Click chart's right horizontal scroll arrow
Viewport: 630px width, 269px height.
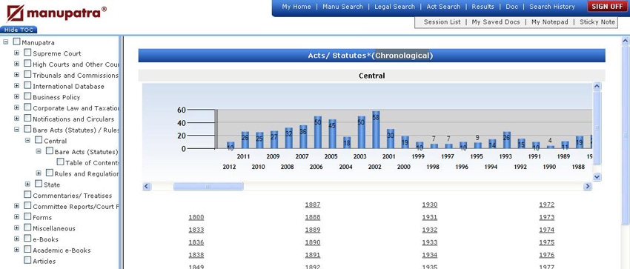coord(588,186)
